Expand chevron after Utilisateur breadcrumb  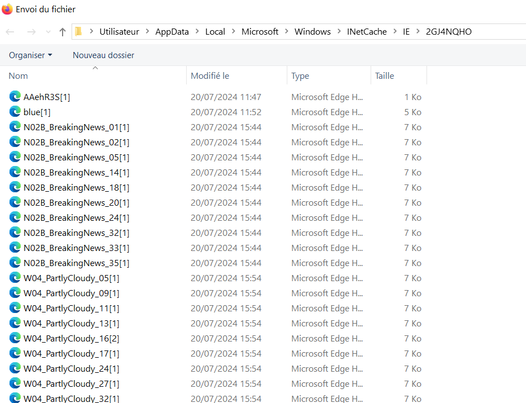pos(147,31)
